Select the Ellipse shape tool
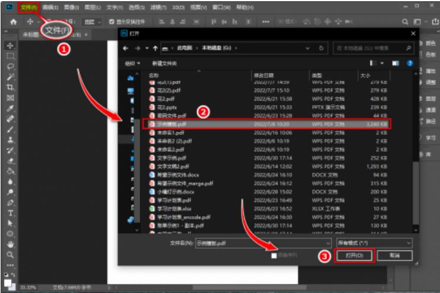This screenshot has width=440, height=293. (10, 234)
